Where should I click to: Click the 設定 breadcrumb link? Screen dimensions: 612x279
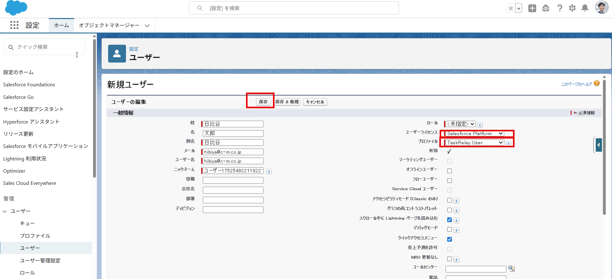[134, 49]
